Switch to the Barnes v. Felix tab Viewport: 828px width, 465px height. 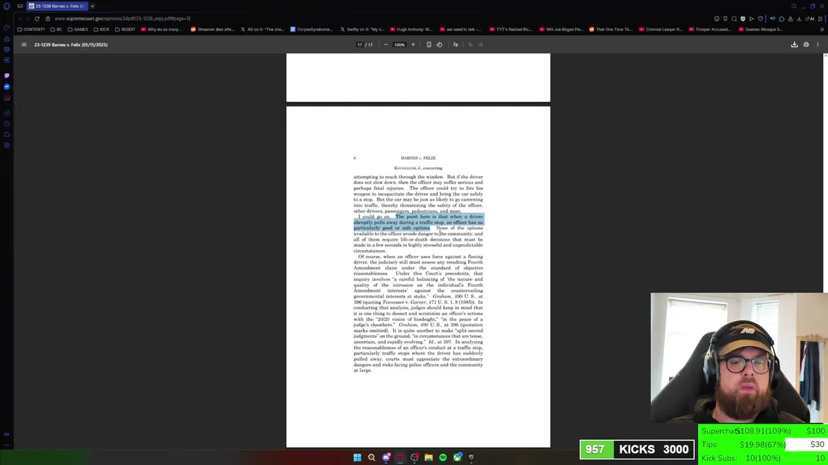point(57,6)
